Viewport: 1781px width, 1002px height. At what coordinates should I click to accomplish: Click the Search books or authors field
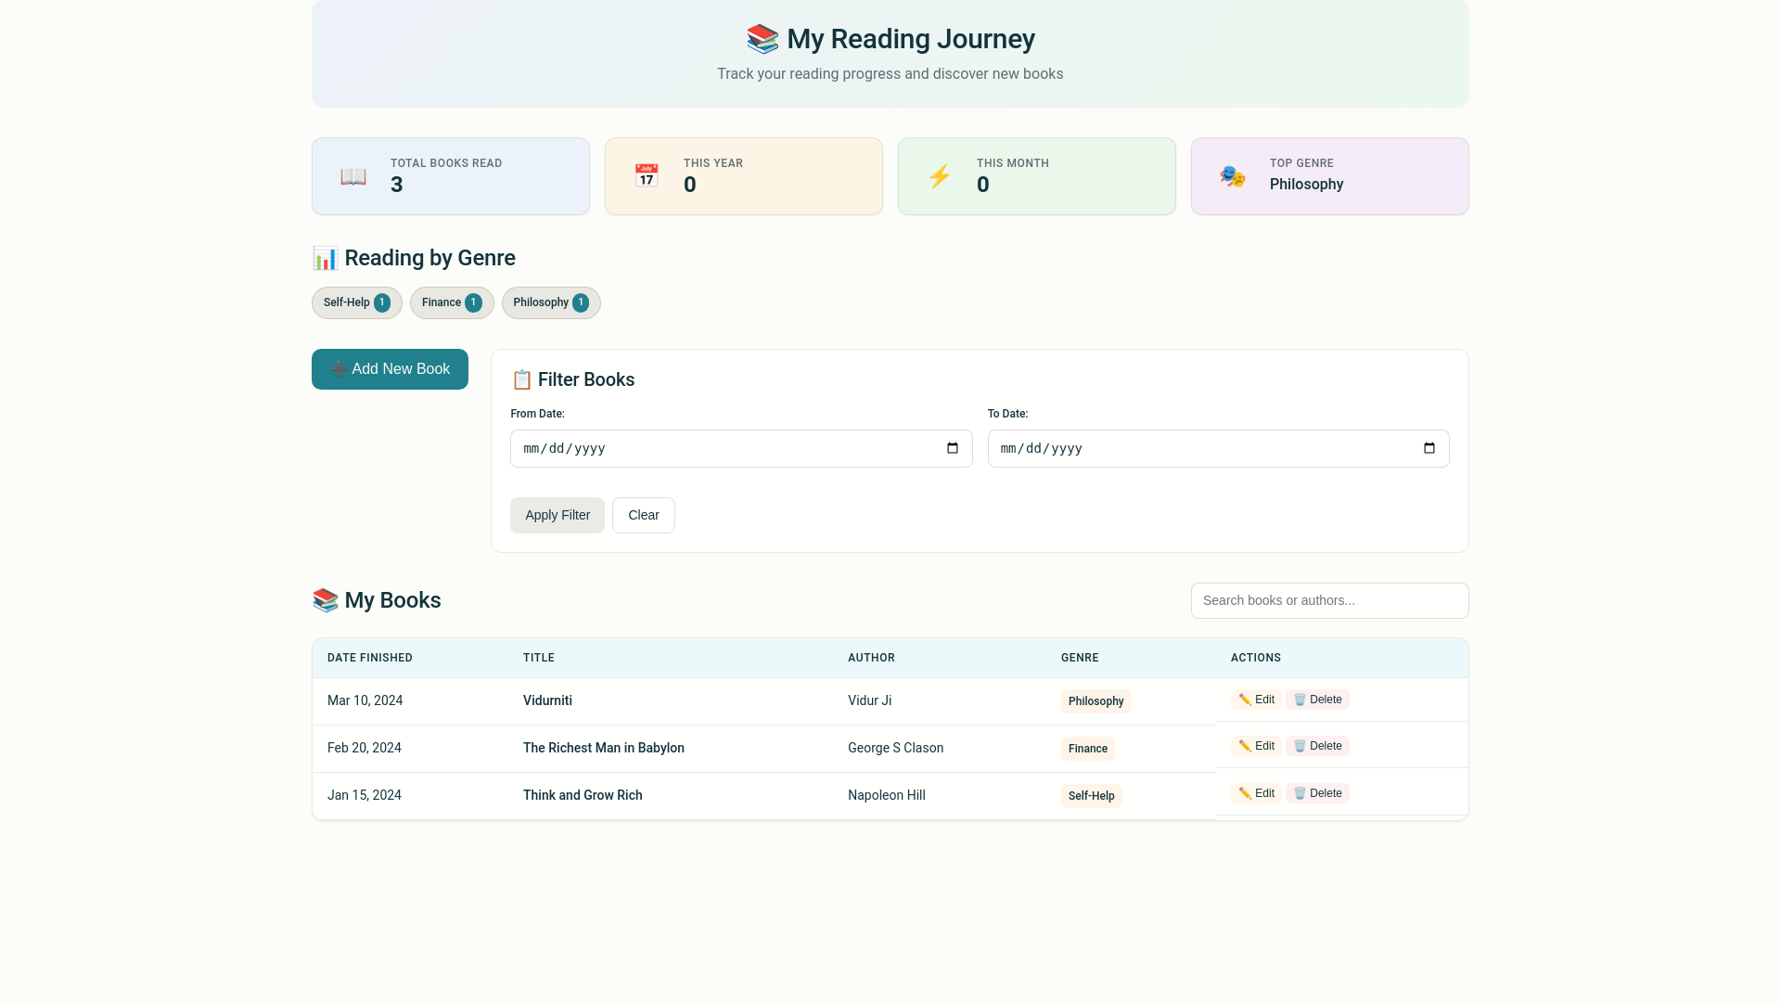(x=1330, y=600)
